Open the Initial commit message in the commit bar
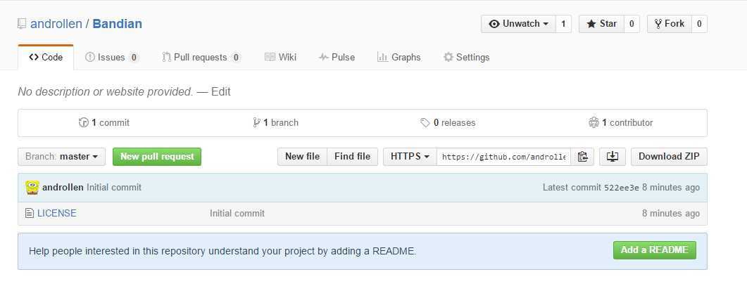Screen dimensions: 747x291 pos(114,188)
